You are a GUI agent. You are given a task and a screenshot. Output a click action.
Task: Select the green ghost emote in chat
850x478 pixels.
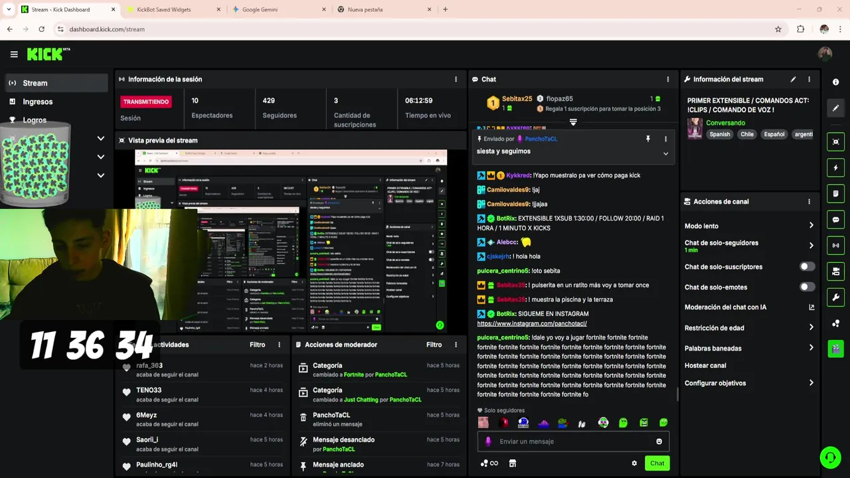click(x=623, y=422)
